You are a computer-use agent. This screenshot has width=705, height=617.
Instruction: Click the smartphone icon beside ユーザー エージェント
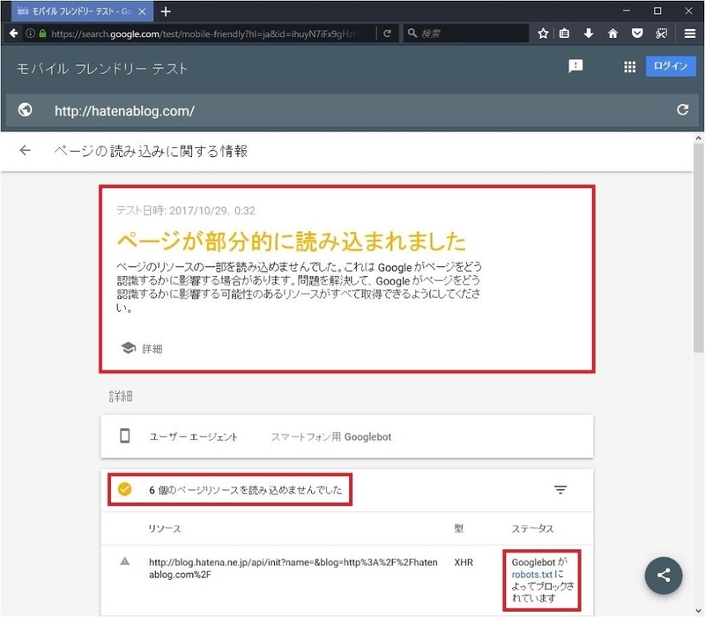[125, 435]
